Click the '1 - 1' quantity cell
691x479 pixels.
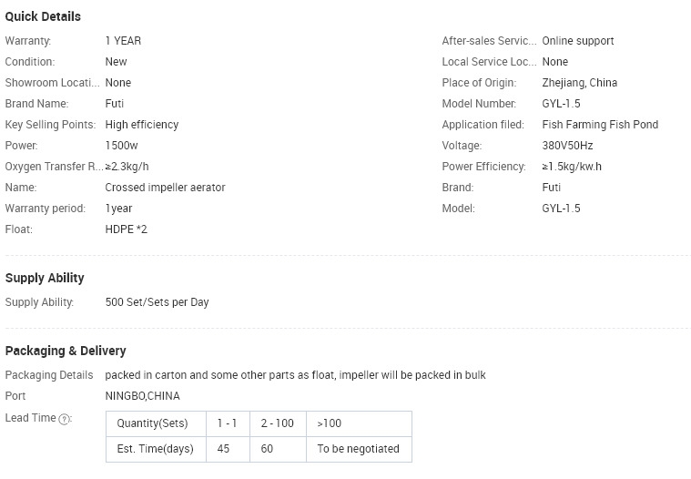point(228,423)
